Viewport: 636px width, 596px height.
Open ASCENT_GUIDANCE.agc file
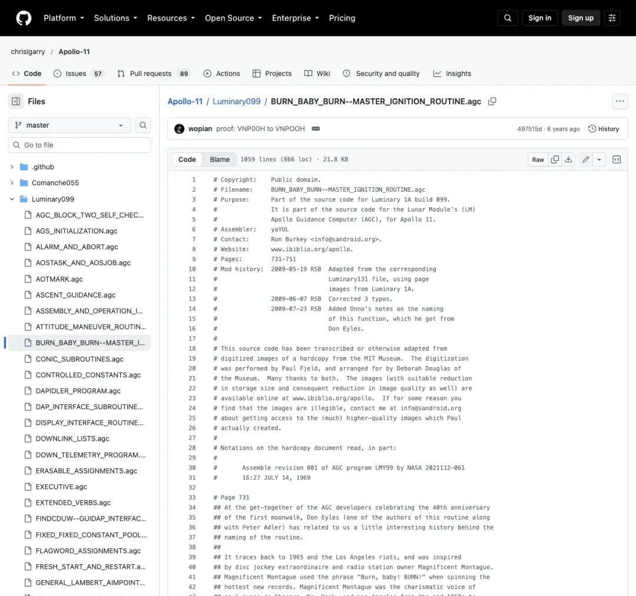75,295
